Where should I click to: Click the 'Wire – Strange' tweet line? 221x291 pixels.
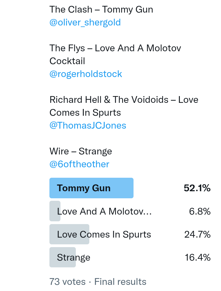[81, 151]
